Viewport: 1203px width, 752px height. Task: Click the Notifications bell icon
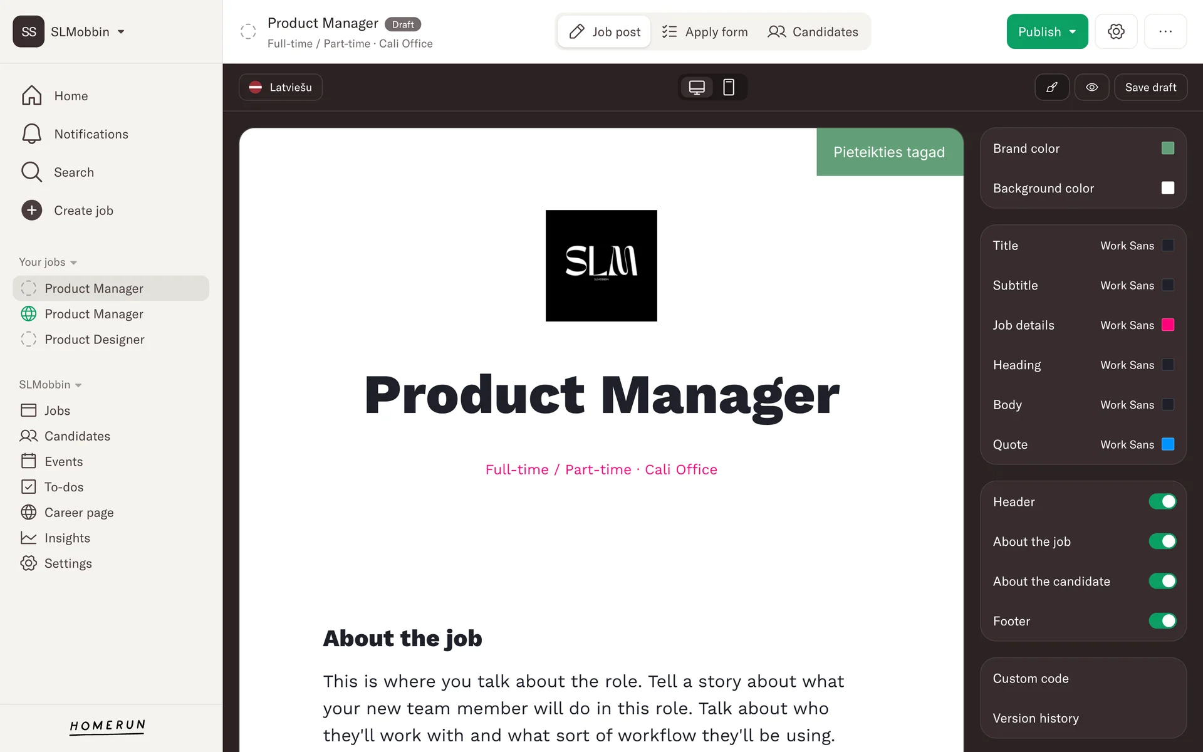click(31, 134)
